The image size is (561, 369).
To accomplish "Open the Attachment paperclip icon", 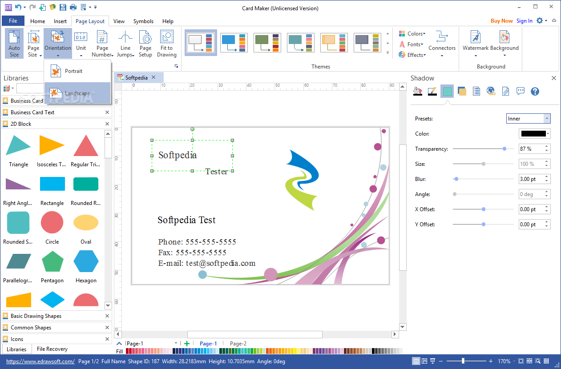I will (506, 91).
